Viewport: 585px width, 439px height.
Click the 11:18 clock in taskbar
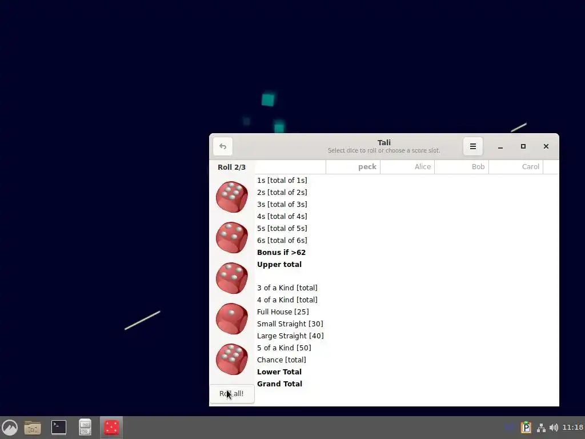[572, 428]
